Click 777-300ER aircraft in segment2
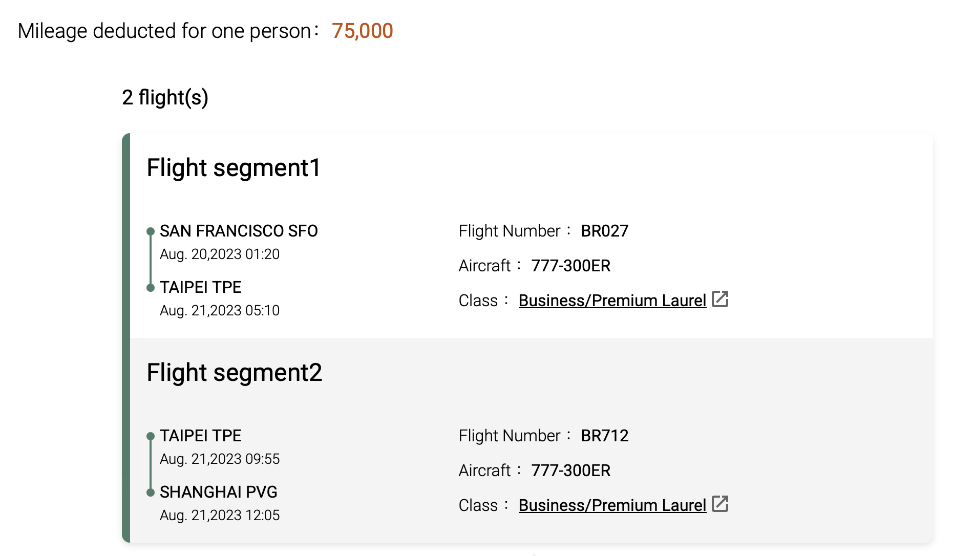This screenshot has height=556, width=974. pos(570,471)
